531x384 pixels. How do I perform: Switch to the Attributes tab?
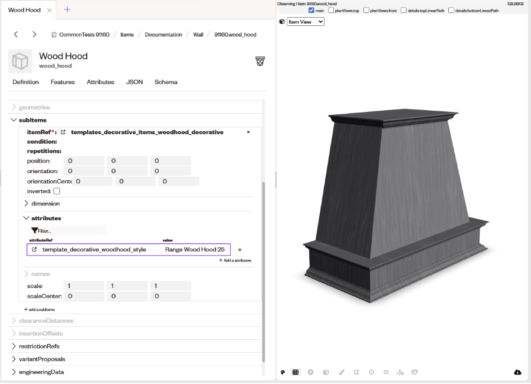100,82
